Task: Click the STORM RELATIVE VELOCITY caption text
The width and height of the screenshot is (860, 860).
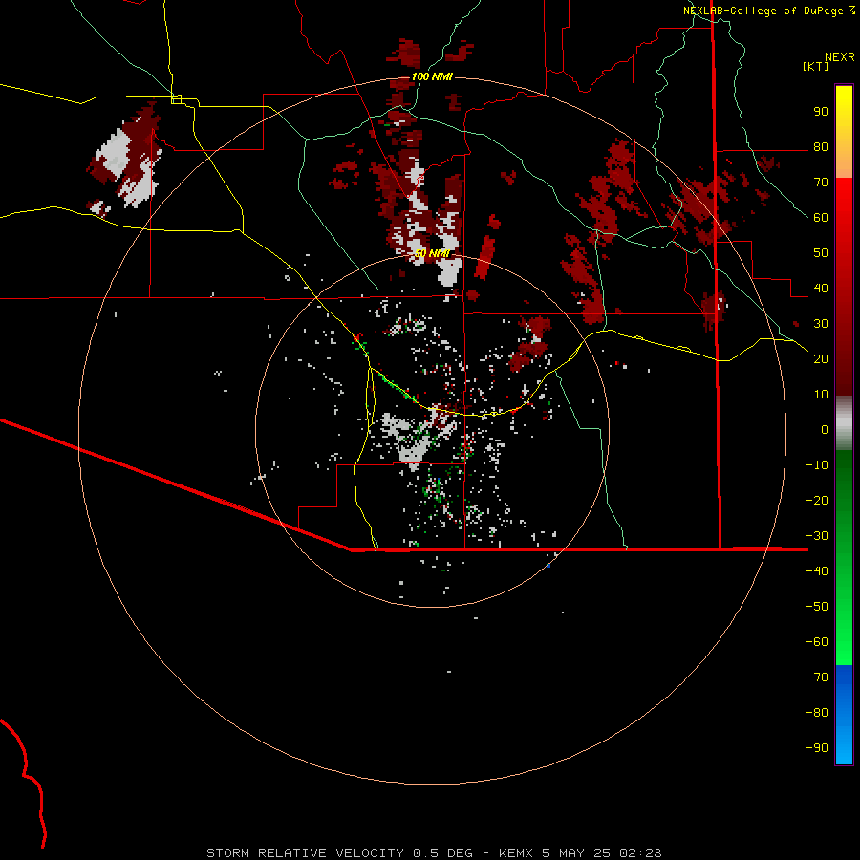Action: [306, 853]
